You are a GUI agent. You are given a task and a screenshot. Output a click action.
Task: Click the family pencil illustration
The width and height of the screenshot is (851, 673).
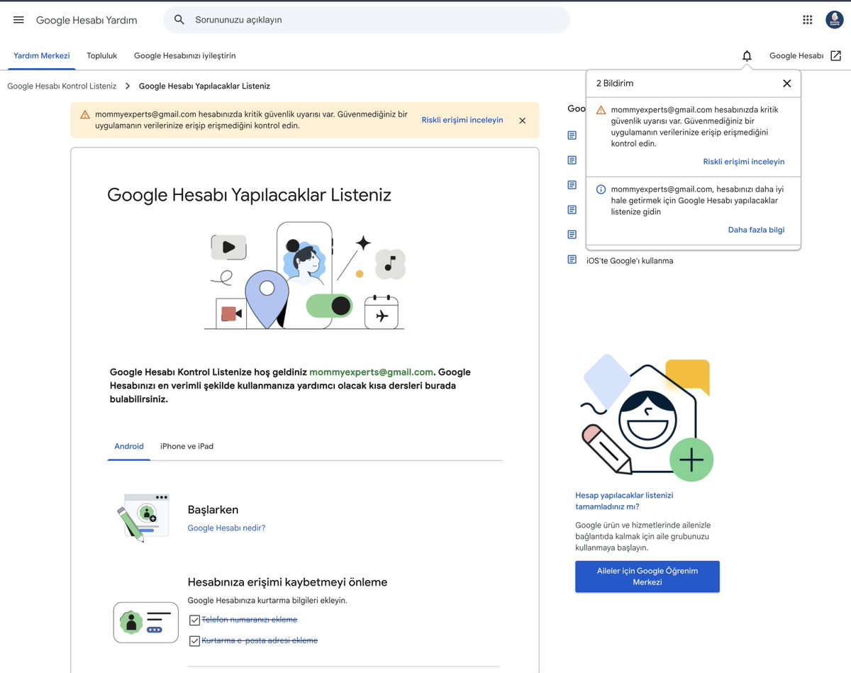point(647,418)
